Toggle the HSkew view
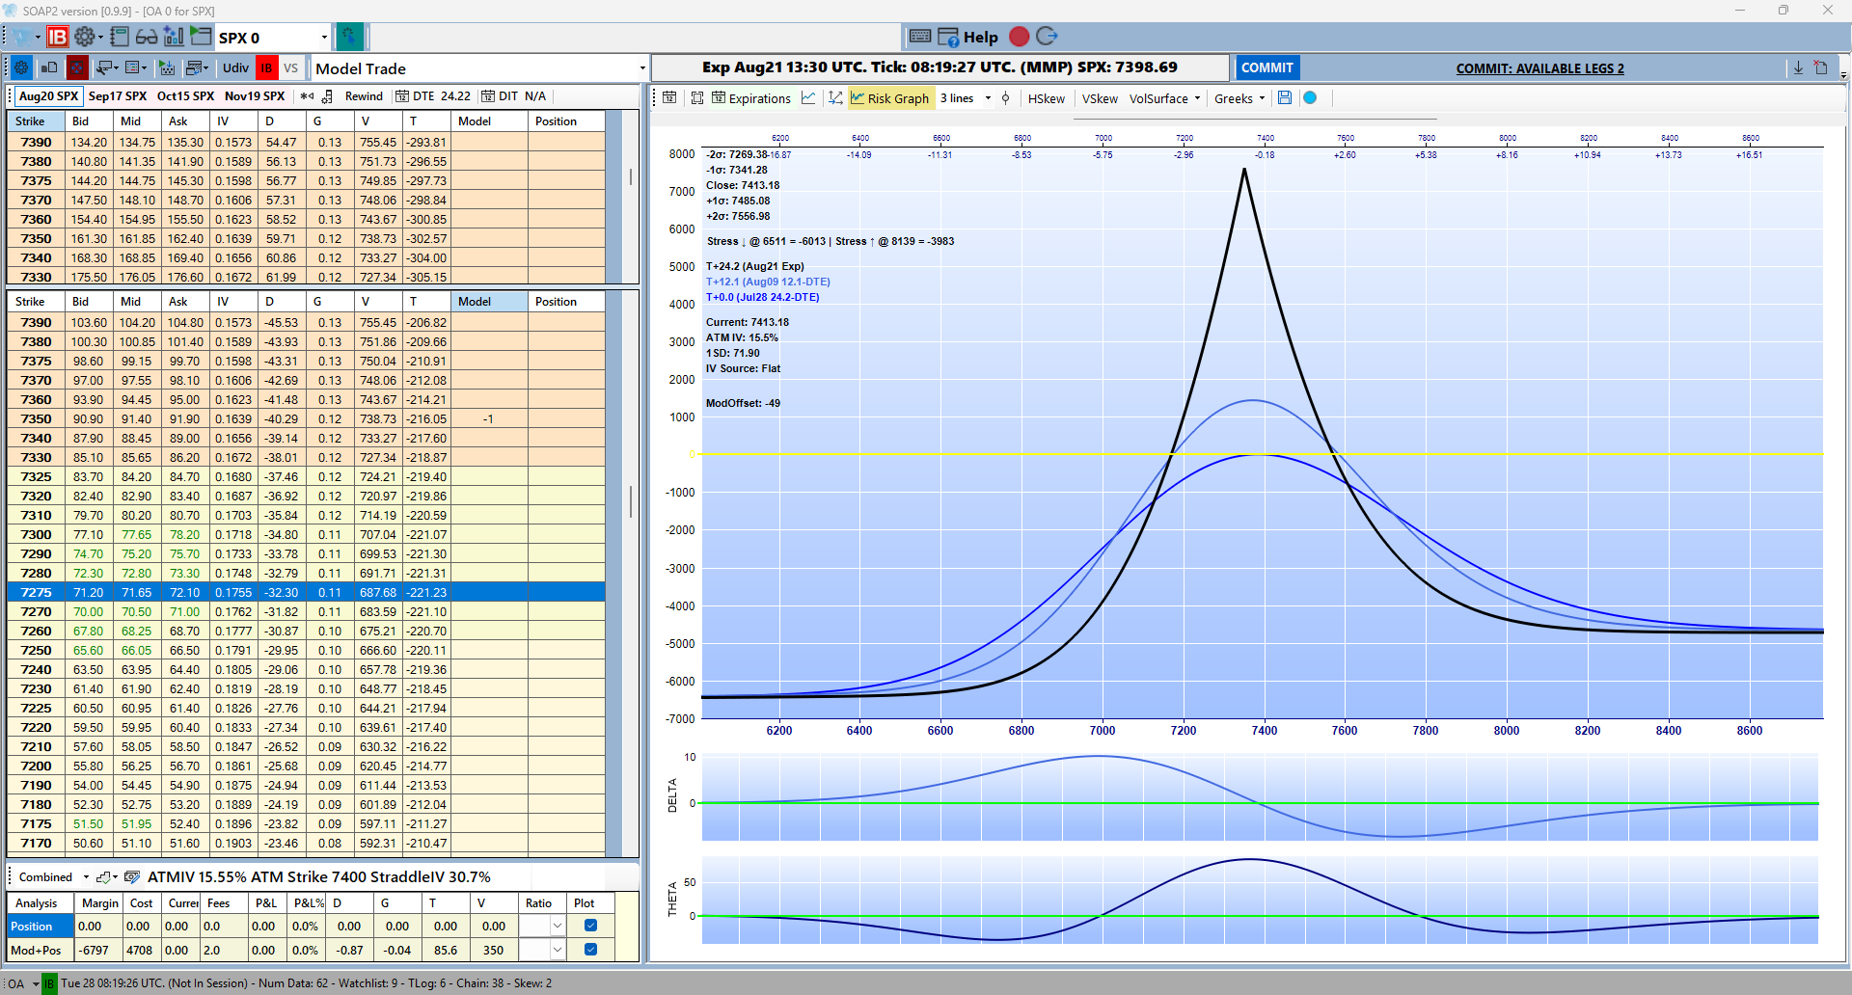This screenshot has height=995, width=1852. pyautogui.click(x=1046, y=97)
